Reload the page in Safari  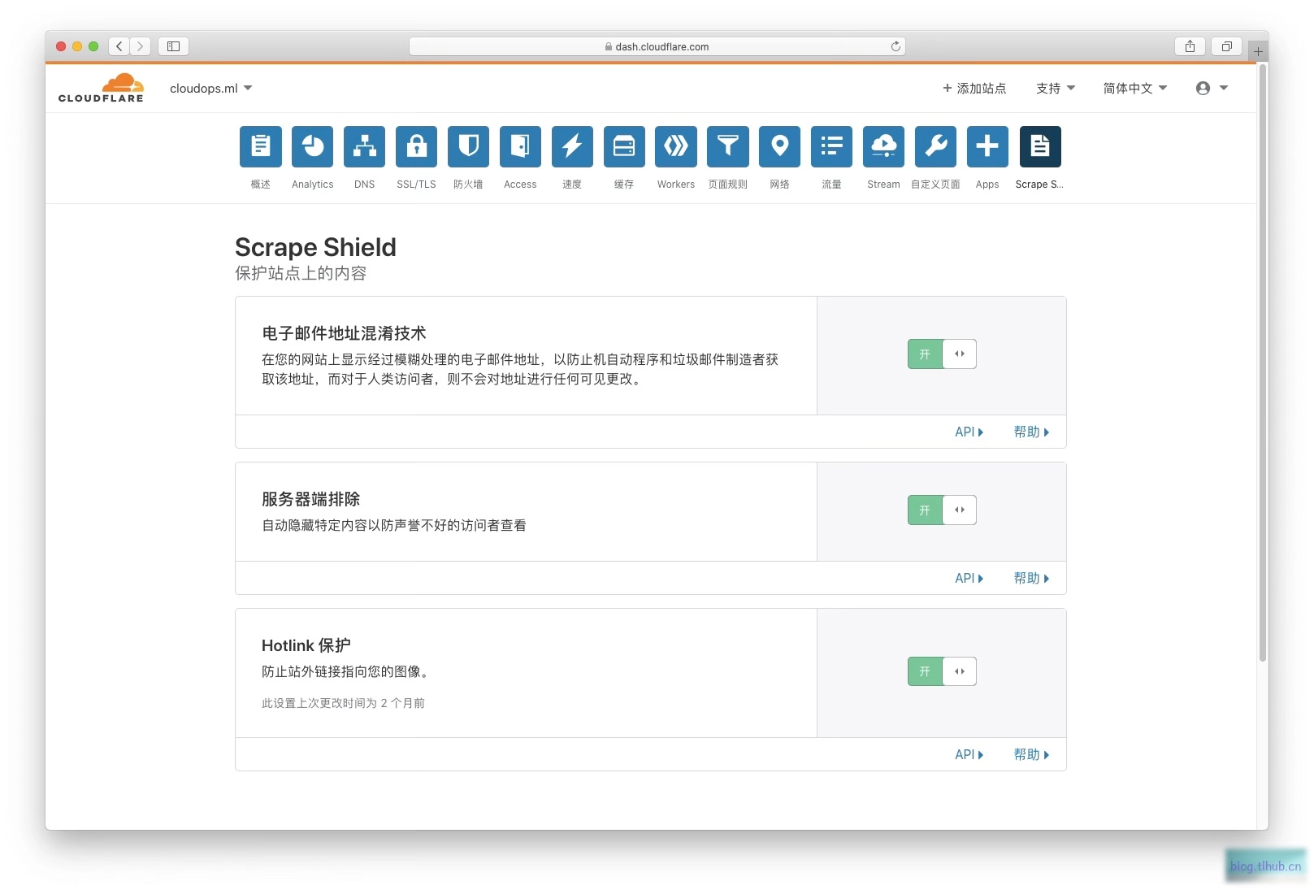click(896, 46)
